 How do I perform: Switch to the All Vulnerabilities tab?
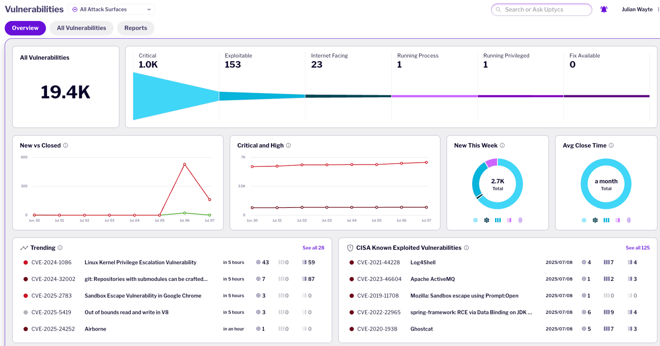pyautogui.click(x=81, y=28)
